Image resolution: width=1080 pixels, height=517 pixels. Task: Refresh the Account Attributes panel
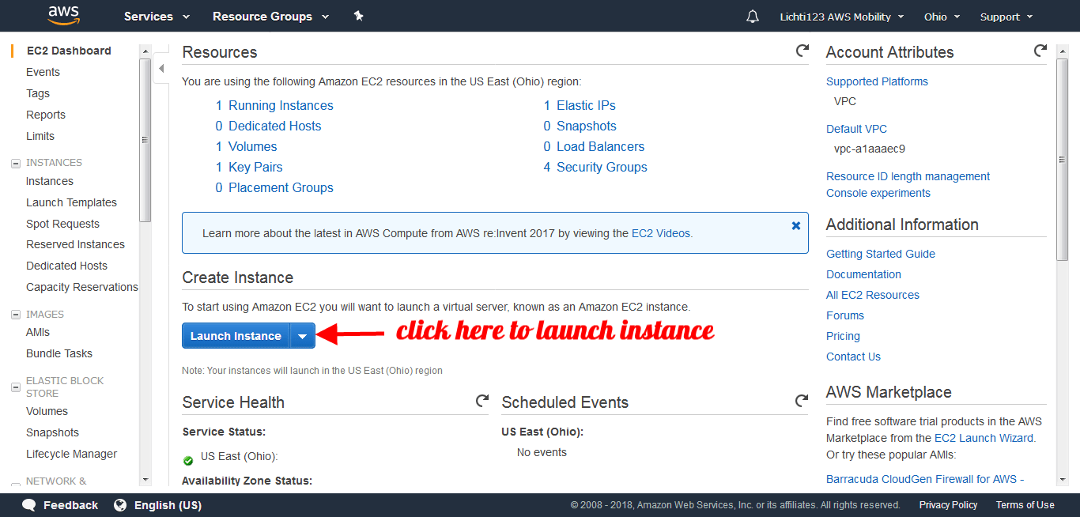[x=1040, y=51]
